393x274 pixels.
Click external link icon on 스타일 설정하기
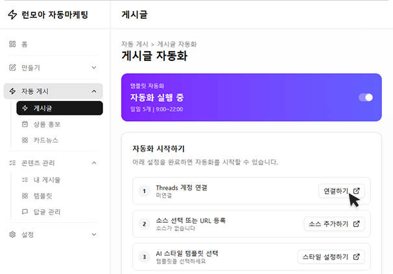click(x=356, y=257)
